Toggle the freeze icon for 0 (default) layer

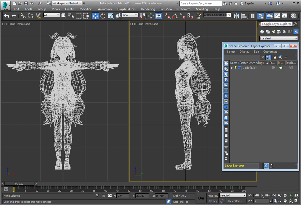click(273, 68)
